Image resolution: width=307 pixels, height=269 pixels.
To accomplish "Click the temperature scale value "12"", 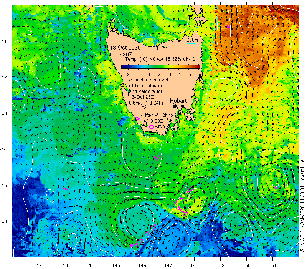I will [x=158, y=75].
